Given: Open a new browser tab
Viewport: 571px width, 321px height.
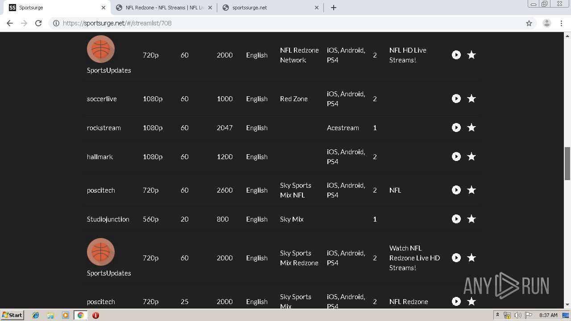Looking at the screenshot, I should [334, 8].
